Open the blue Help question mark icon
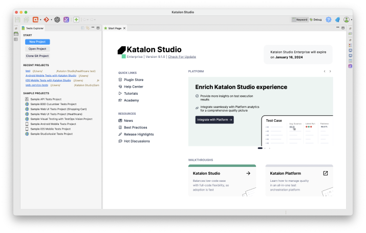 [329, 19]
